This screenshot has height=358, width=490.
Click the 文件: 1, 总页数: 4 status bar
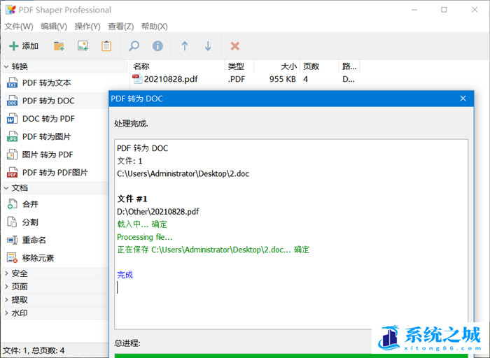pyautogui.click(x=34, y=350)
